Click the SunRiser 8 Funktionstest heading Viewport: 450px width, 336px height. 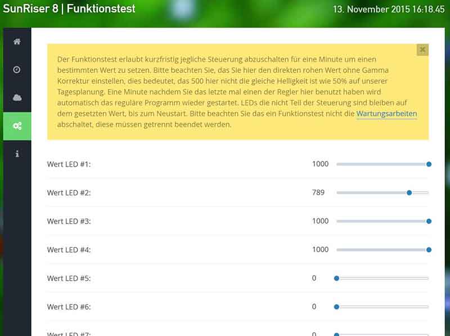[x=73, y=9]
